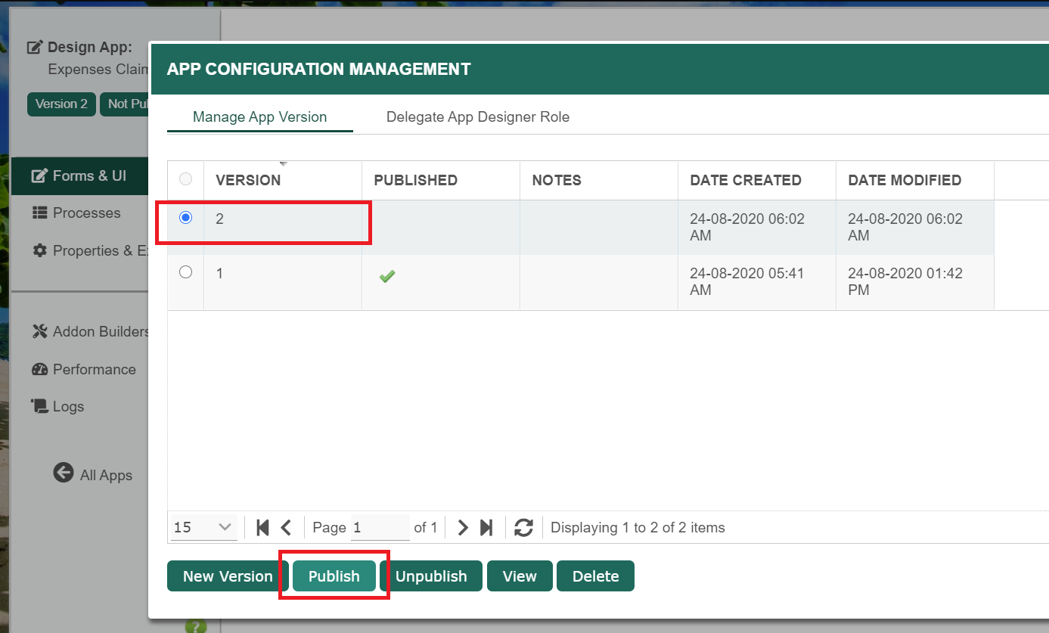
Task: Select the version 1 radio button
Action: (x=185, y=272)
